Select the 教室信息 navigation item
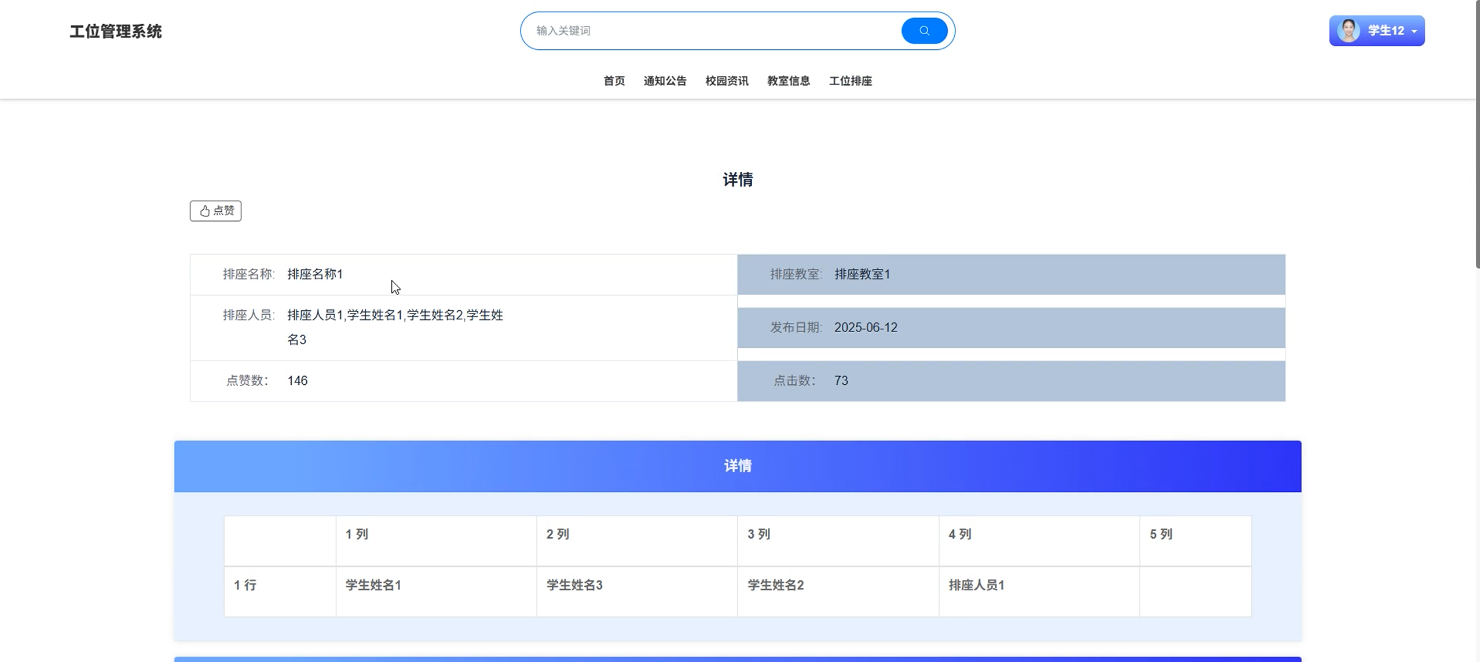The width and height of the screenshot is (1480, 662). [788, 81]
